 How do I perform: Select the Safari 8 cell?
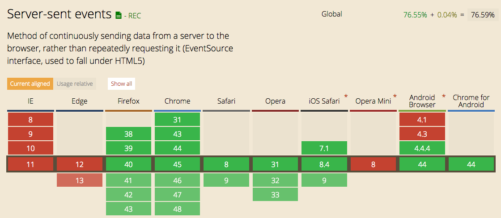tap(226, 164)
